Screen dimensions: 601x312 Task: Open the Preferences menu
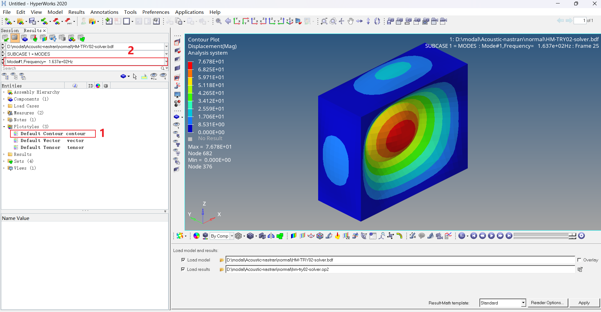(x=156, y=12)
